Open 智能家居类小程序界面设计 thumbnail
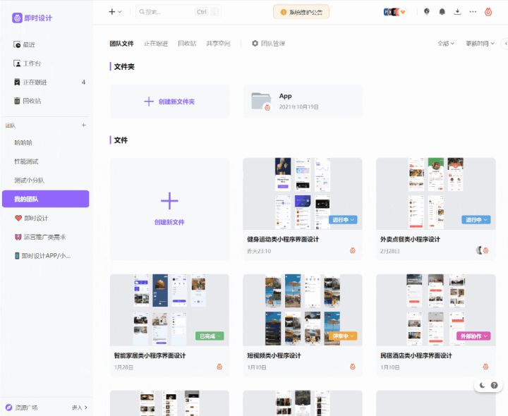Screen dimensions: 508x416 (169, 310)
